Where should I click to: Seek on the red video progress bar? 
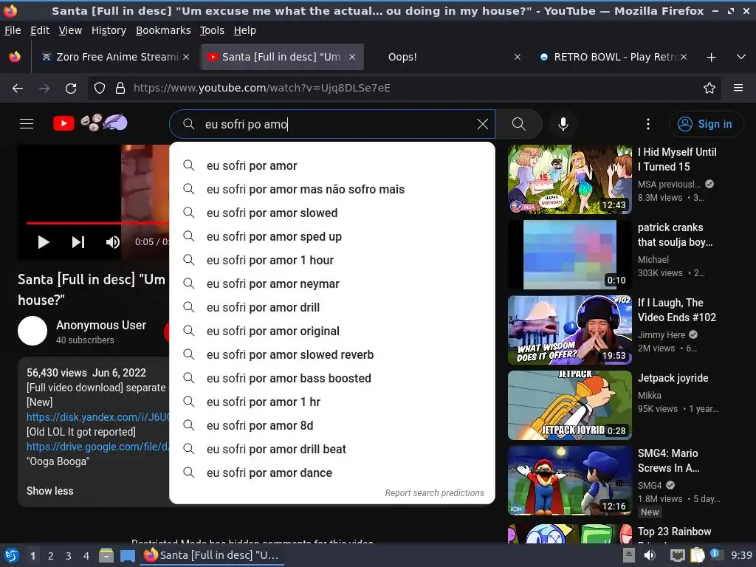(x=97, y=223)
